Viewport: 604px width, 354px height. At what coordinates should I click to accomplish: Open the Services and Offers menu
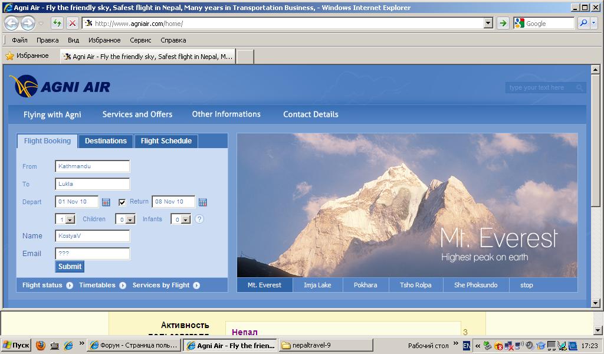click(137, 114)
